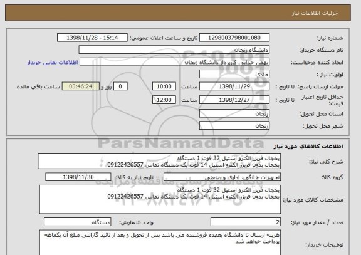Click the شماره نیاز number field
Viewport: 361px width, 255px height.
tap(234, 38)
